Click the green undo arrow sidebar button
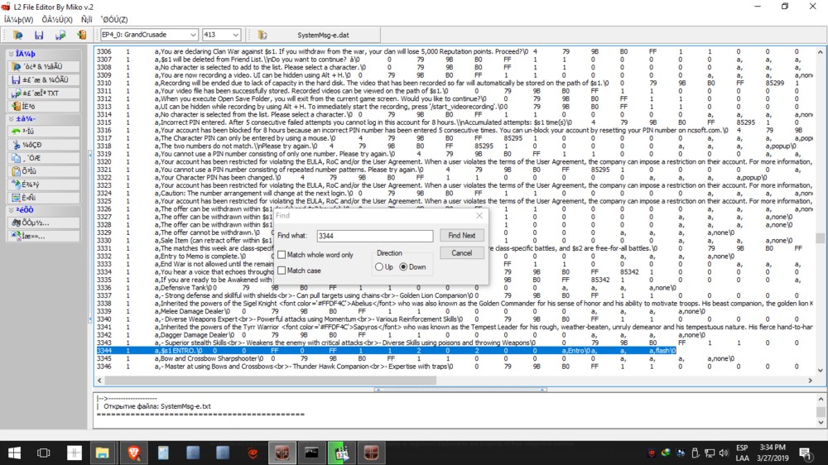This screenshot has height=465, width=828. [x=45, y=132]
